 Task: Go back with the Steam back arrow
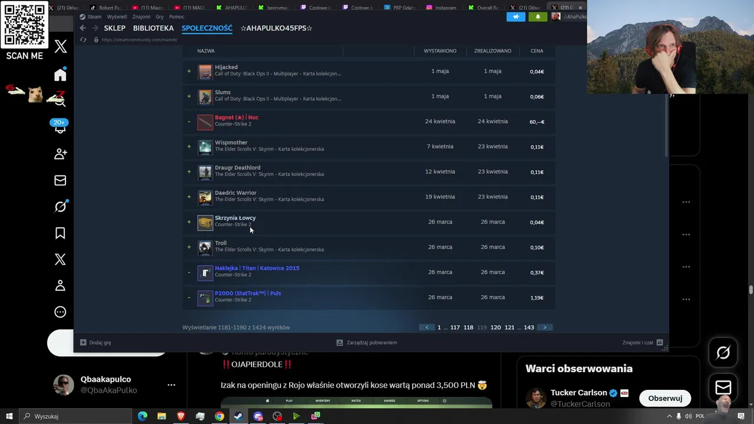[x=83, y=28]
